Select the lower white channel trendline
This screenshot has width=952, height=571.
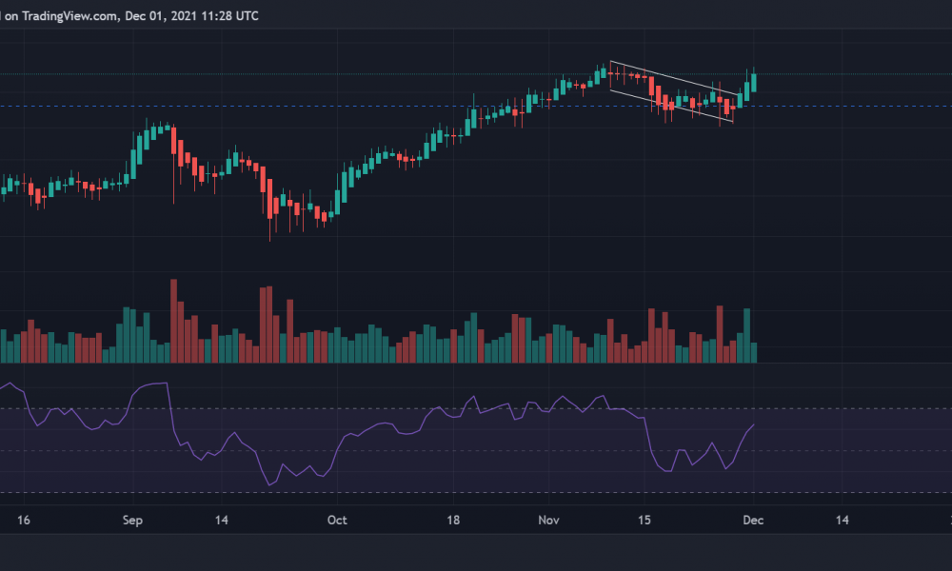click(x=671, y=107)
